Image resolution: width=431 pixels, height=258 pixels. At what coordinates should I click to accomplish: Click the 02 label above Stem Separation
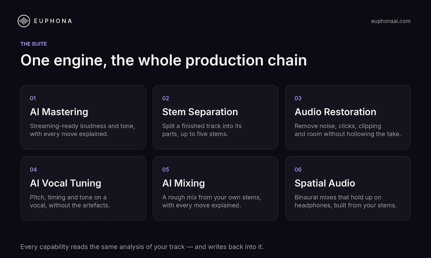click(x=166, y=98)
